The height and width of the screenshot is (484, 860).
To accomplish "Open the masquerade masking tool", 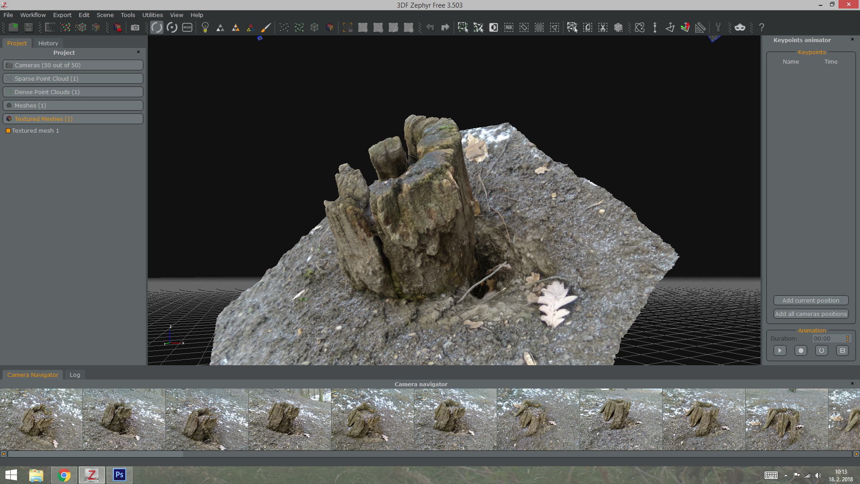I will point(740,27).
